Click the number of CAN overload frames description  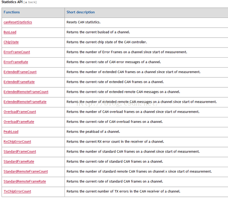(133, 112)
